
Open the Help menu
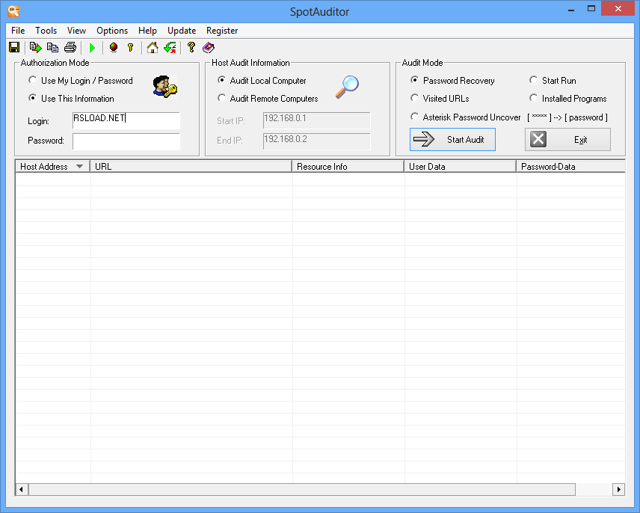tap(147, 31)
